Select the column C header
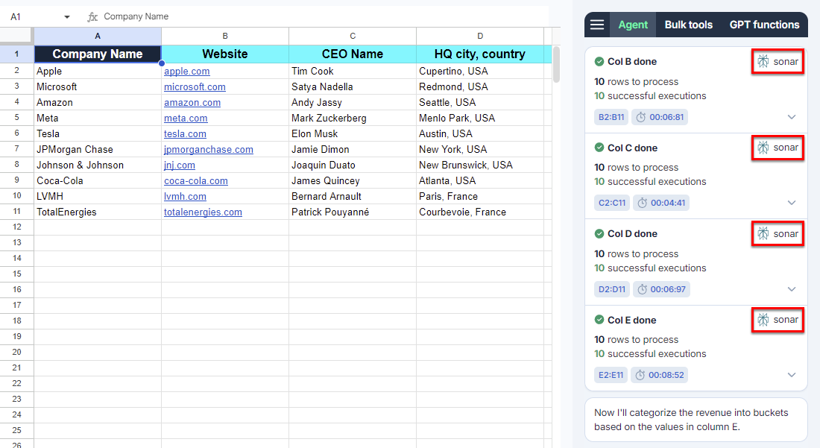 click(353, 36)
